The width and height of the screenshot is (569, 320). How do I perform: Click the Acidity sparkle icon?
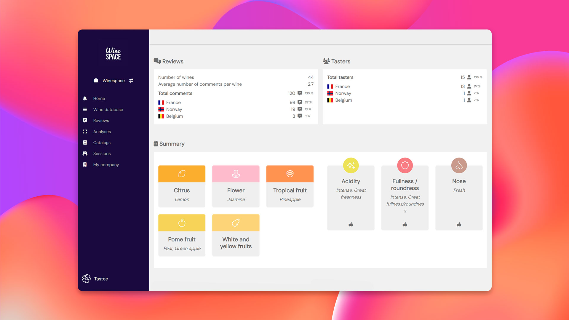tap(351, 165)
